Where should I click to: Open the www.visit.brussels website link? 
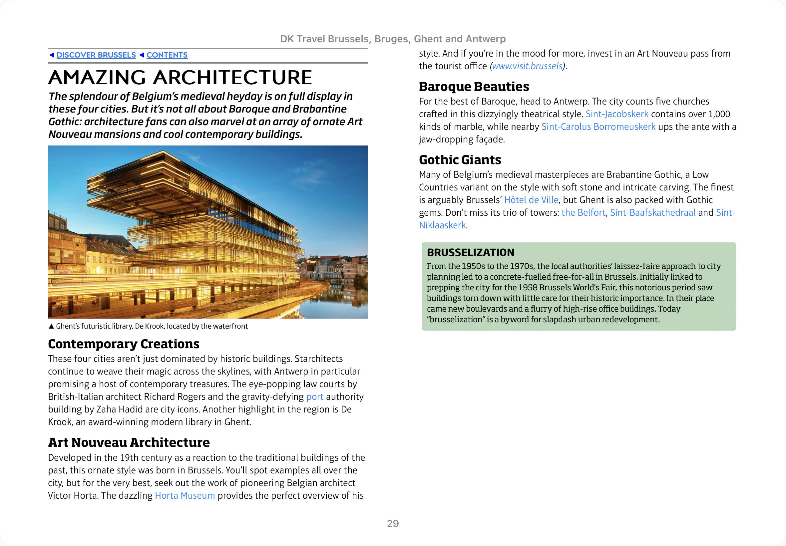(527, 66)
